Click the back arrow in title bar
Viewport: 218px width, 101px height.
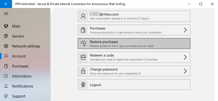(x=6, y=4)
